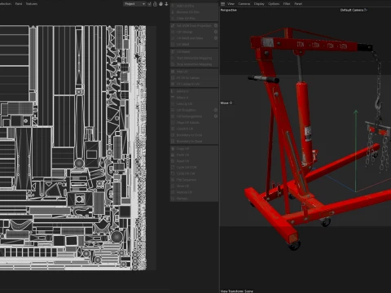Click the green Y axis arrow gizmo

[x=356, y=112]
